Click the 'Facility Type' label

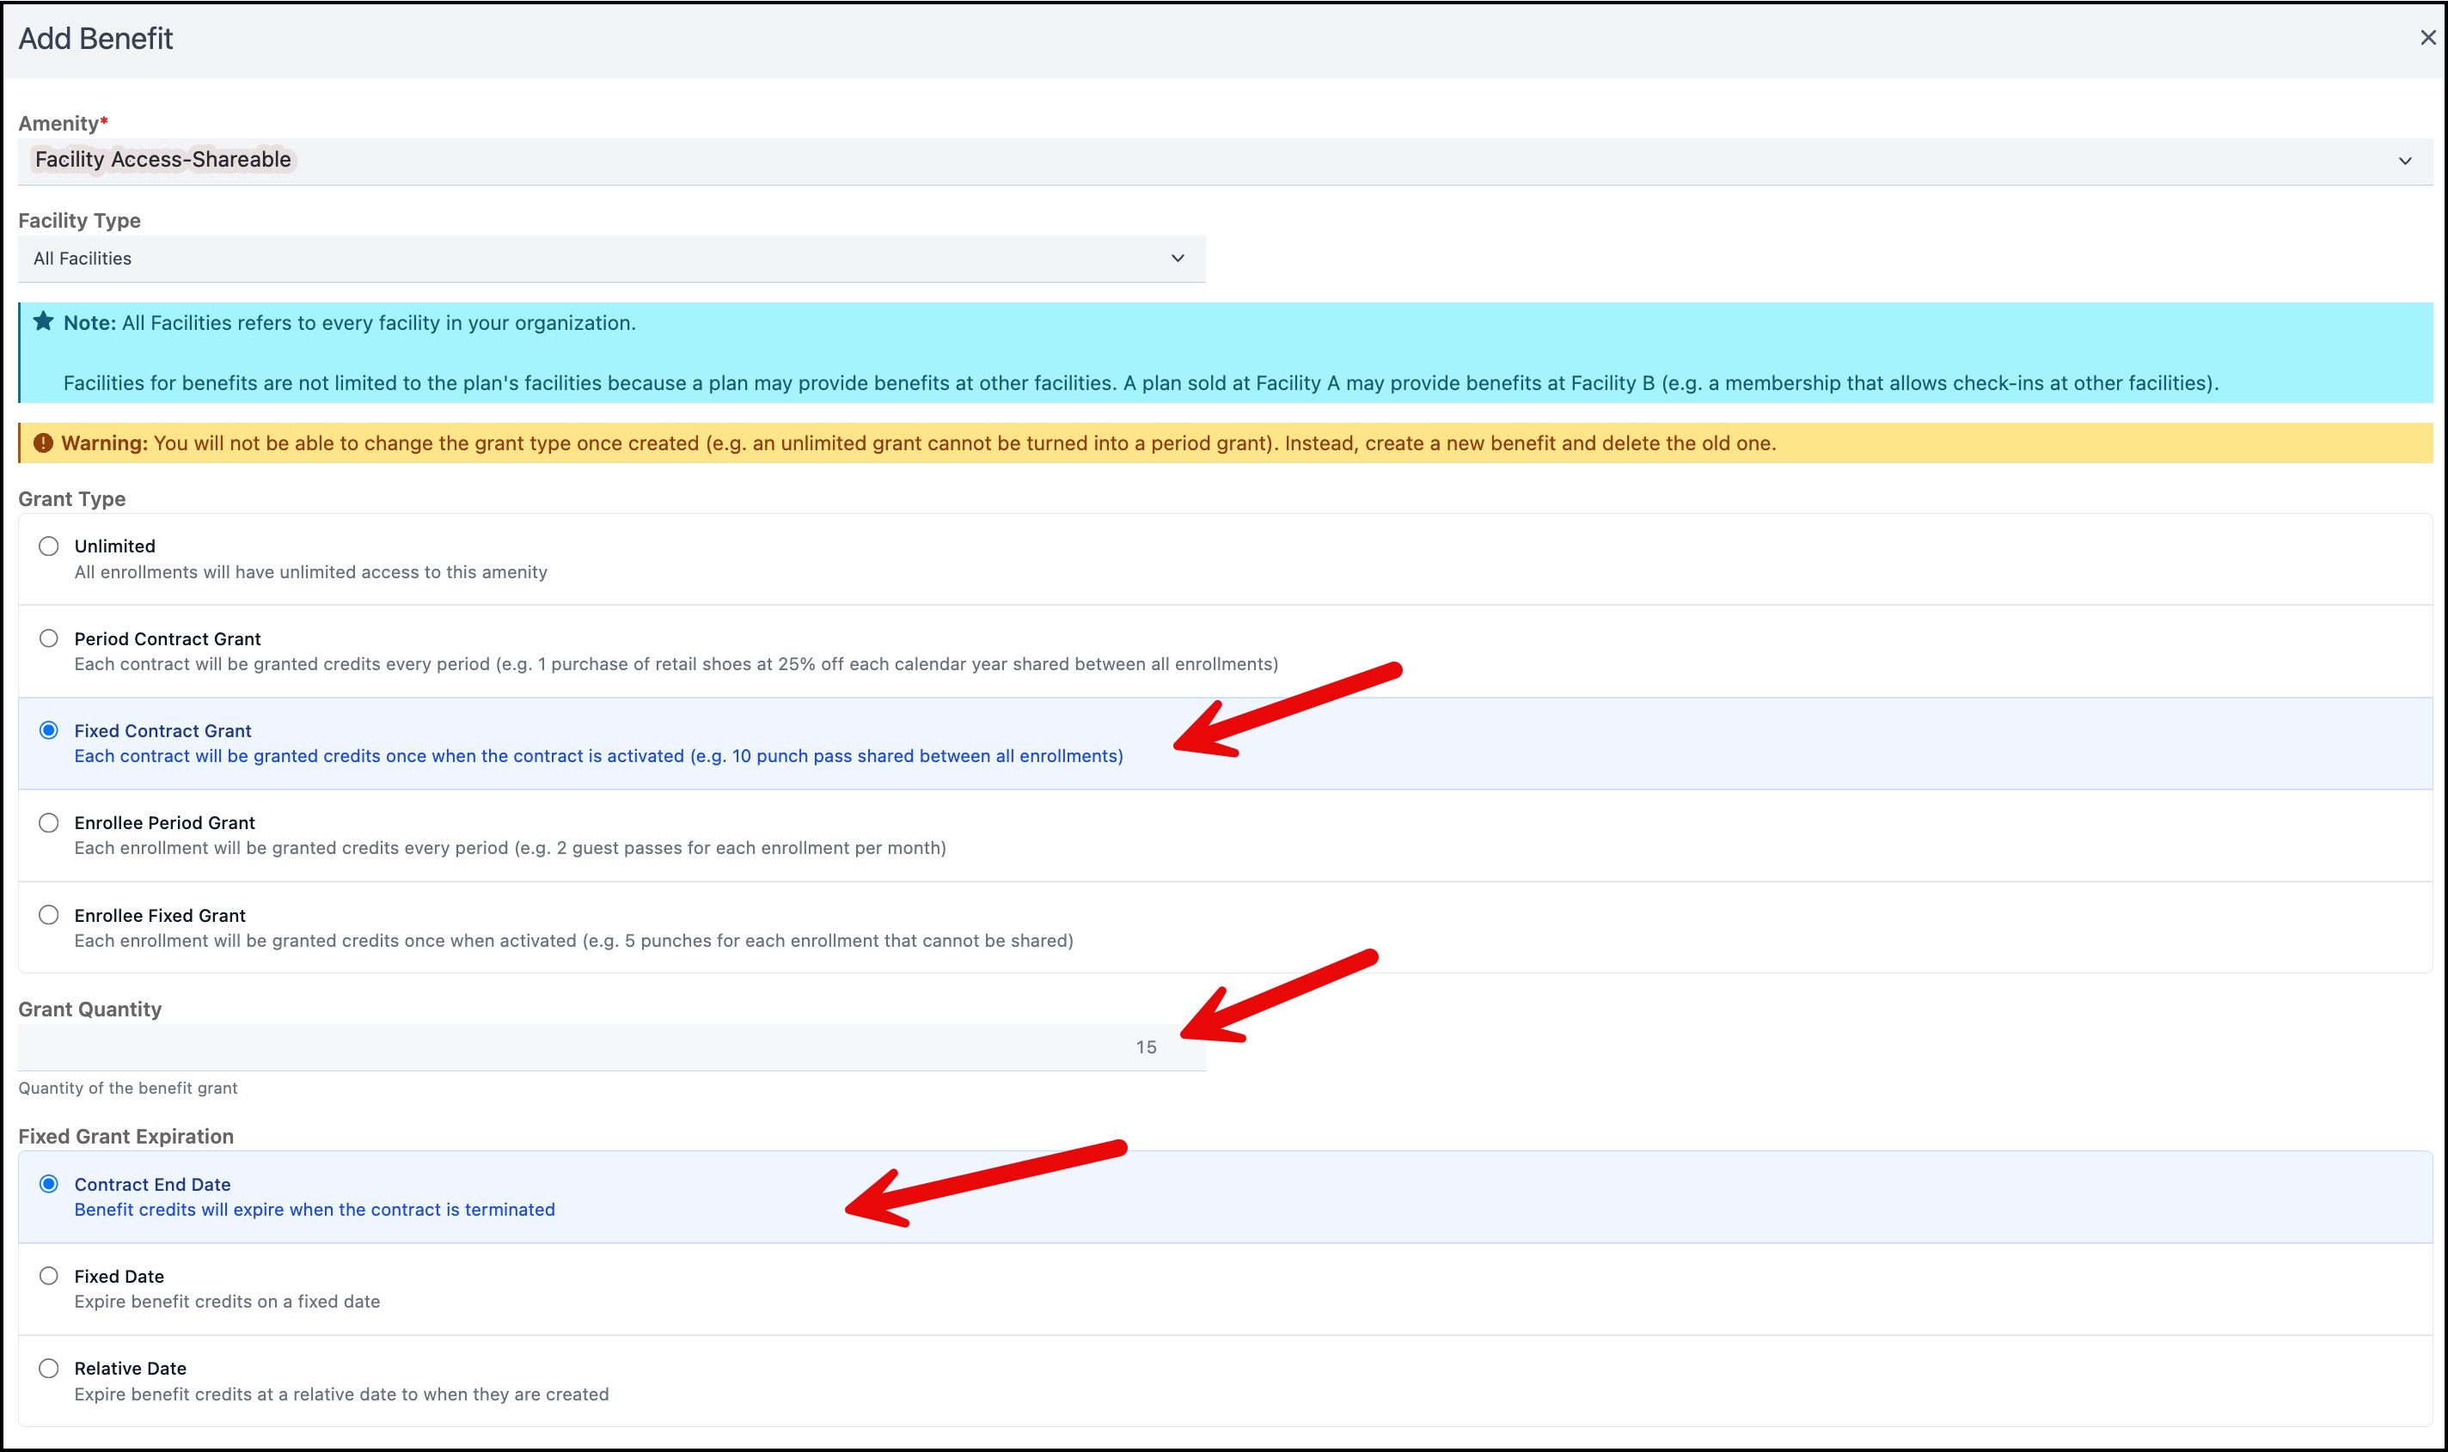(79, 220)
